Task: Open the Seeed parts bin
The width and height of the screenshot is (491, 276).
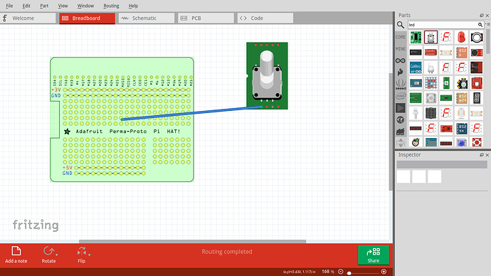Action: [401, 84]
